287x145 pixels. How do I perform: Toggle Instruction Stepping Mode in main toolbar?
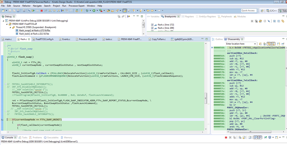[62, 11]
